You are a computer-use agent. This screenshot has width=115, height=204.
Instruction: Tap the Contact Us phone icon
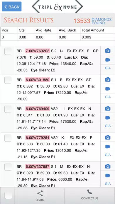[x=89, y=192]
